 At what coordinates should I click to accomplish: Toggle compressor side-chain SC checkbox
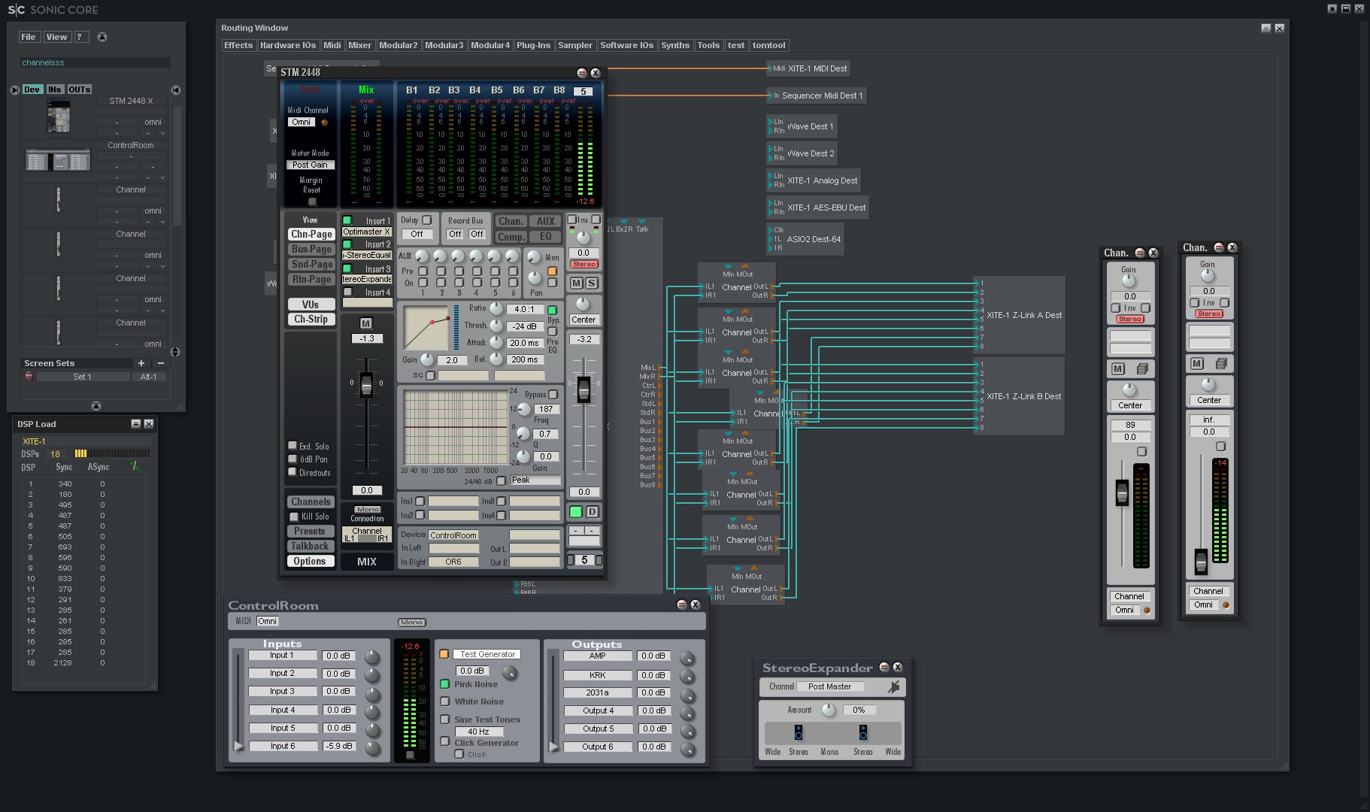pyautogui.click(x=430, y=375)
